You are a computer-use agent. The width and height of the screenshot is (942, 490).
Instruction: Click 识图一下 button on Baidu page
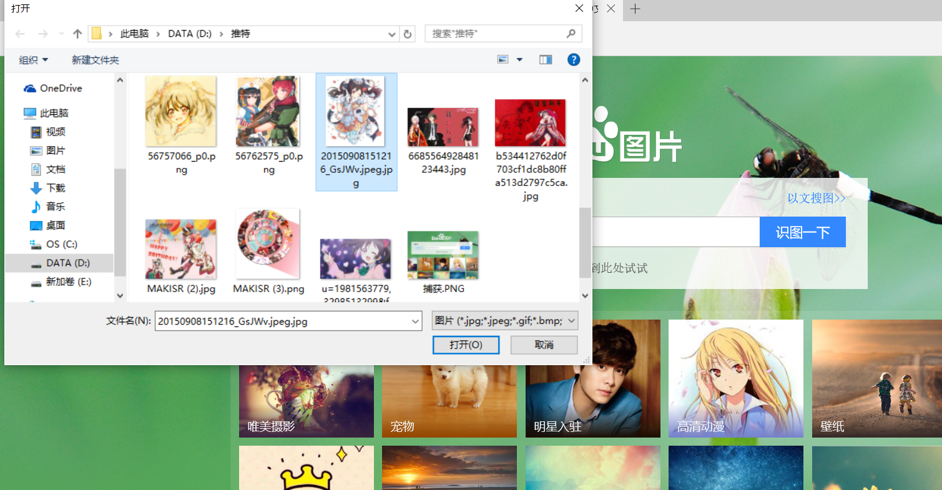[x=803, y=232]
